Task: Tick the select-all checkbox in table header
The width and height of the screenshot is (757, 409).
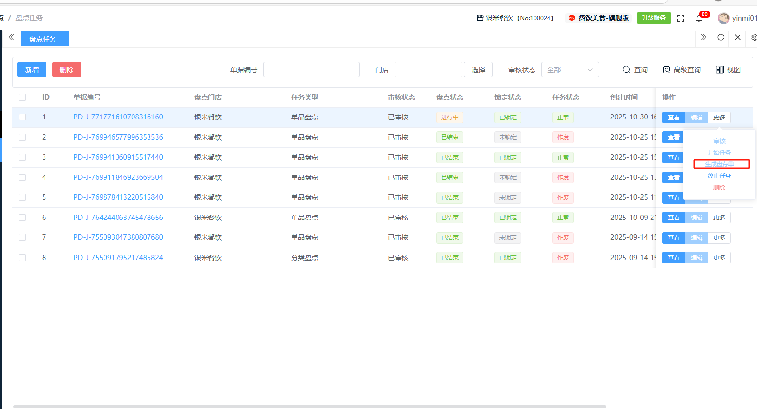Action: [22, 97]
